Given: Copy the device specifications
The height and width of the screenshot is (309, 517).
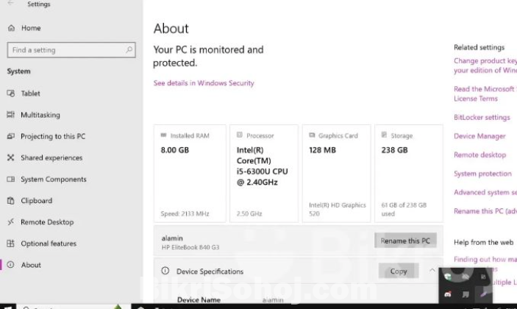Looking at the screenshot, I should (399, 271).
